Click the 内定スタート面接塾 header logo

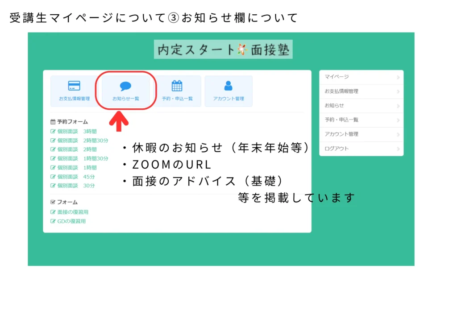[x=223, y=50]
